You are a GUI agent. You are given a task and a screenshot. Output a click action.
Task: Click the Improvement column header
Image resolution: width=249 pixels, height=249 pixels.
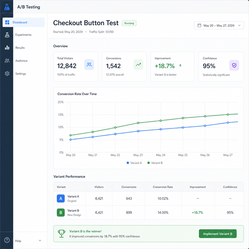pos(198,187)
